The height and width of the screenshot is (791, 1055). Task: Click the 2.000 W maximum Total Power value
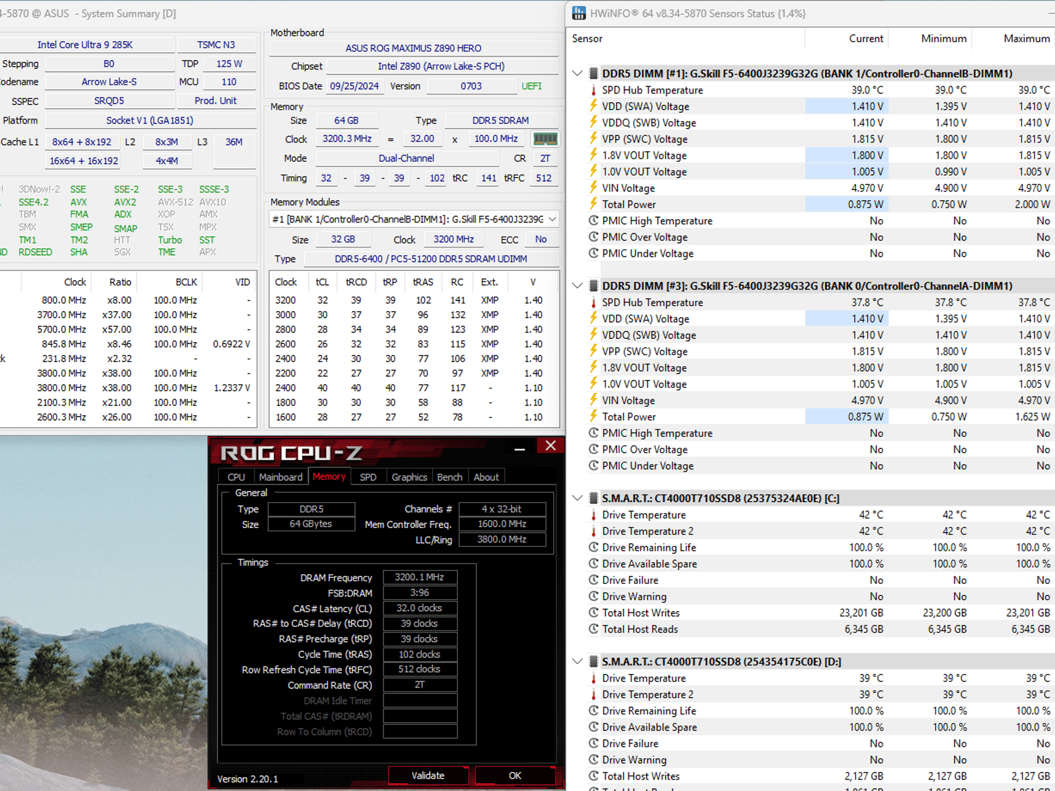(x=1032, y=204)
